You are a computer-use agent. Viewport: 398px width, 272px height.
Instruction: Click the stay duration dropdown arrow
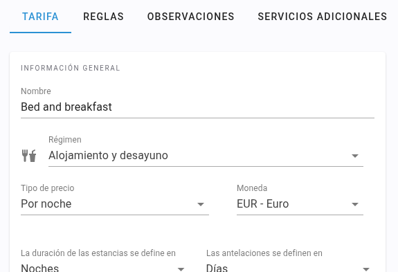(x=181, y=269)
